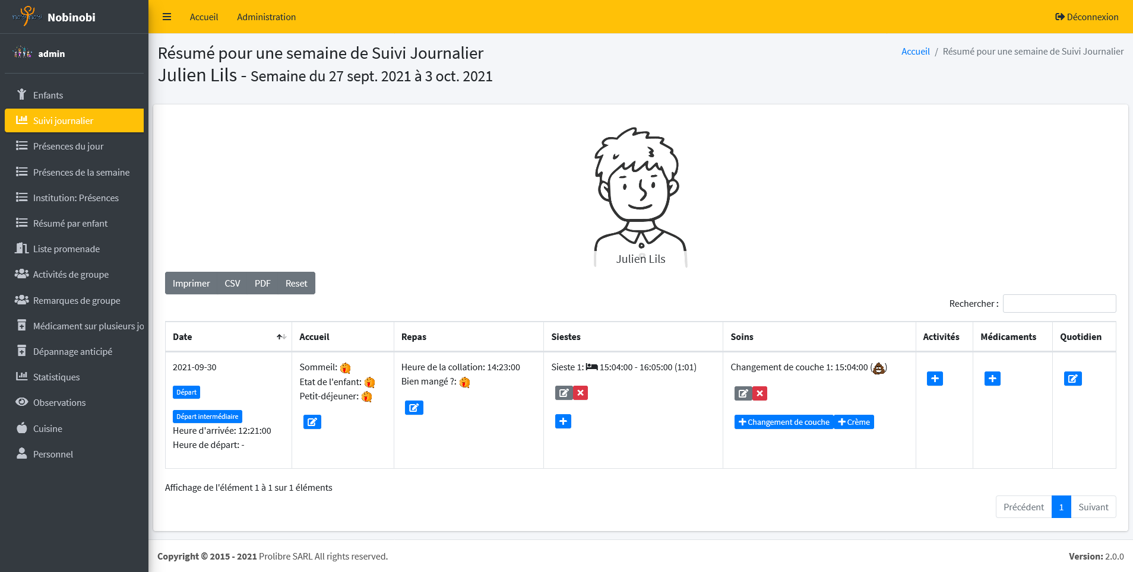Click the Accueil column header

pyautogui.click(x=343, y=336)
